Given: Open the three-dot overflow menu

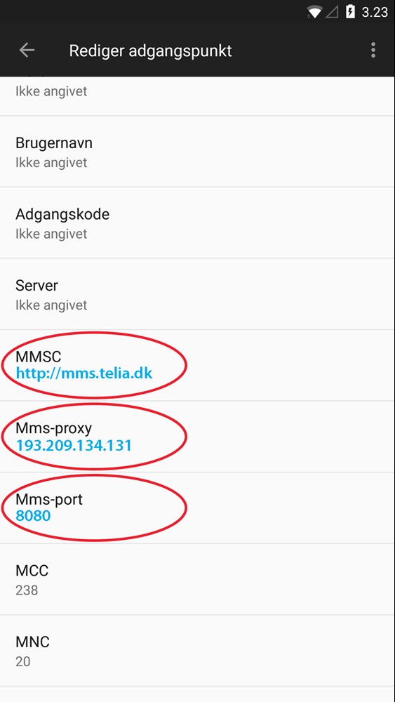Looking at the screenshot, I should [373, 50].
